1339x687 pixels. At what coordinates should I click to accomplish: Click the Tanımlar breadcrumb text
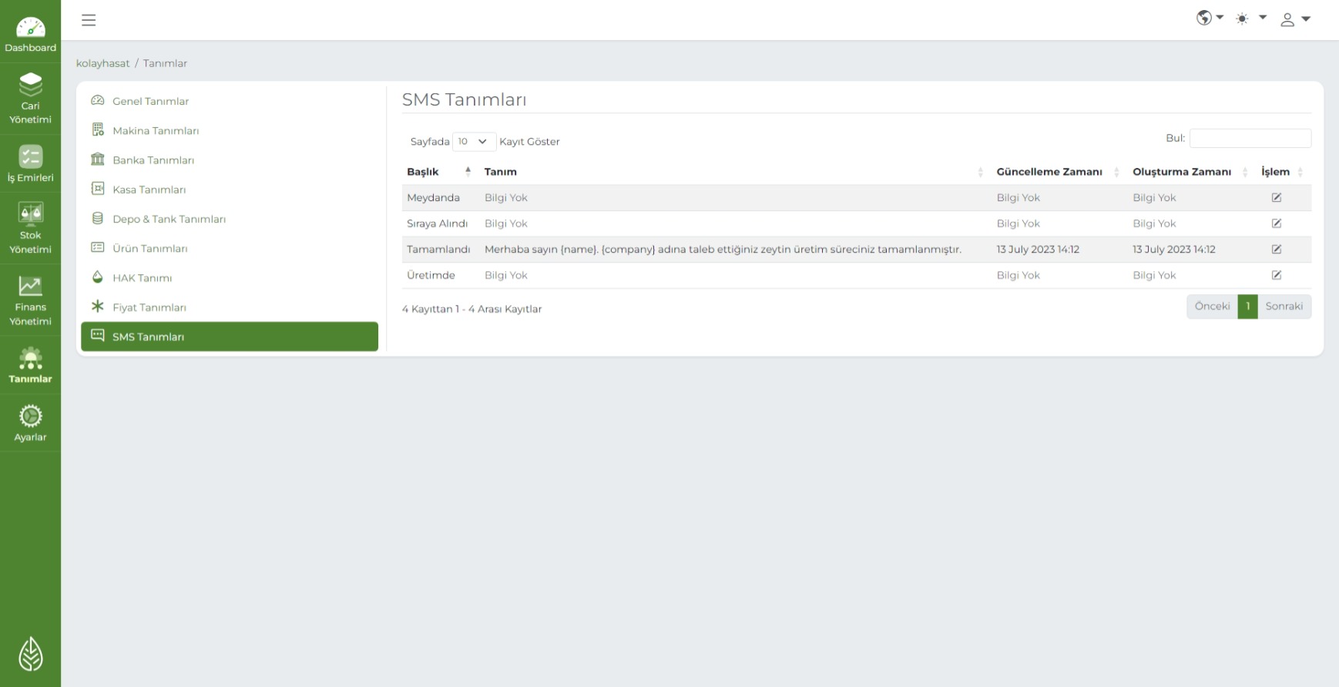165,63
